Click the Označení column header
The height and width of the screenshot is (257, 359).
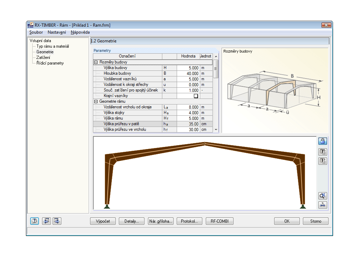click(x=128, y=56)
